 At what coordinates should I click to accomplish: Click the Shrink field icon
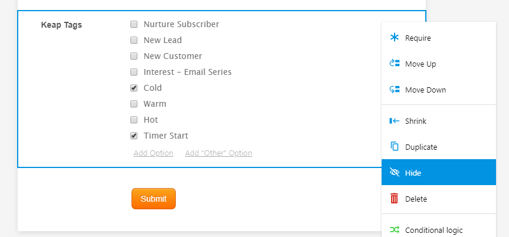point(395,121)
